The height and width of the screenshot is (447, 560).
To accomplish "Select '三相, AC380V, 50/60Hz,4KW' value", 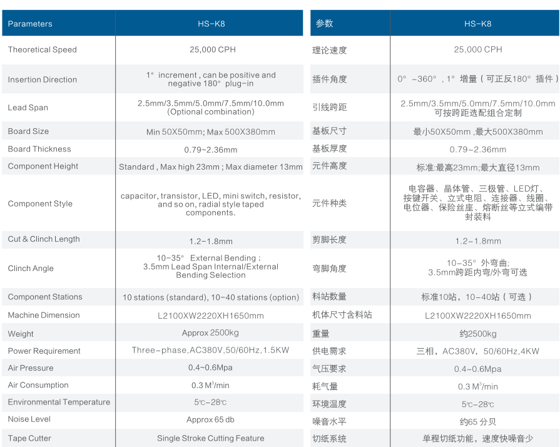I will coord(478,351).
